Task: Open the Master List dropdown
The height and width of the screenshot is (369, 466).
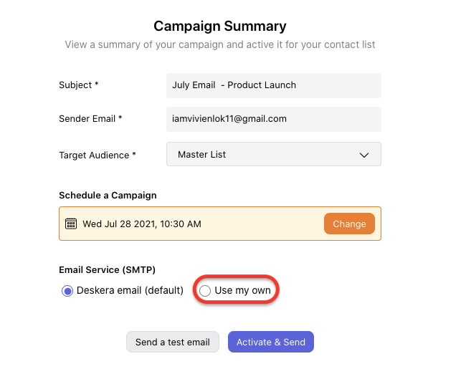Action: [x=274, y=154]
